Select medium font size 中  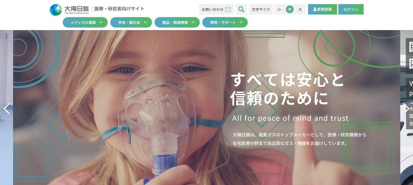(x=290, y=9)
